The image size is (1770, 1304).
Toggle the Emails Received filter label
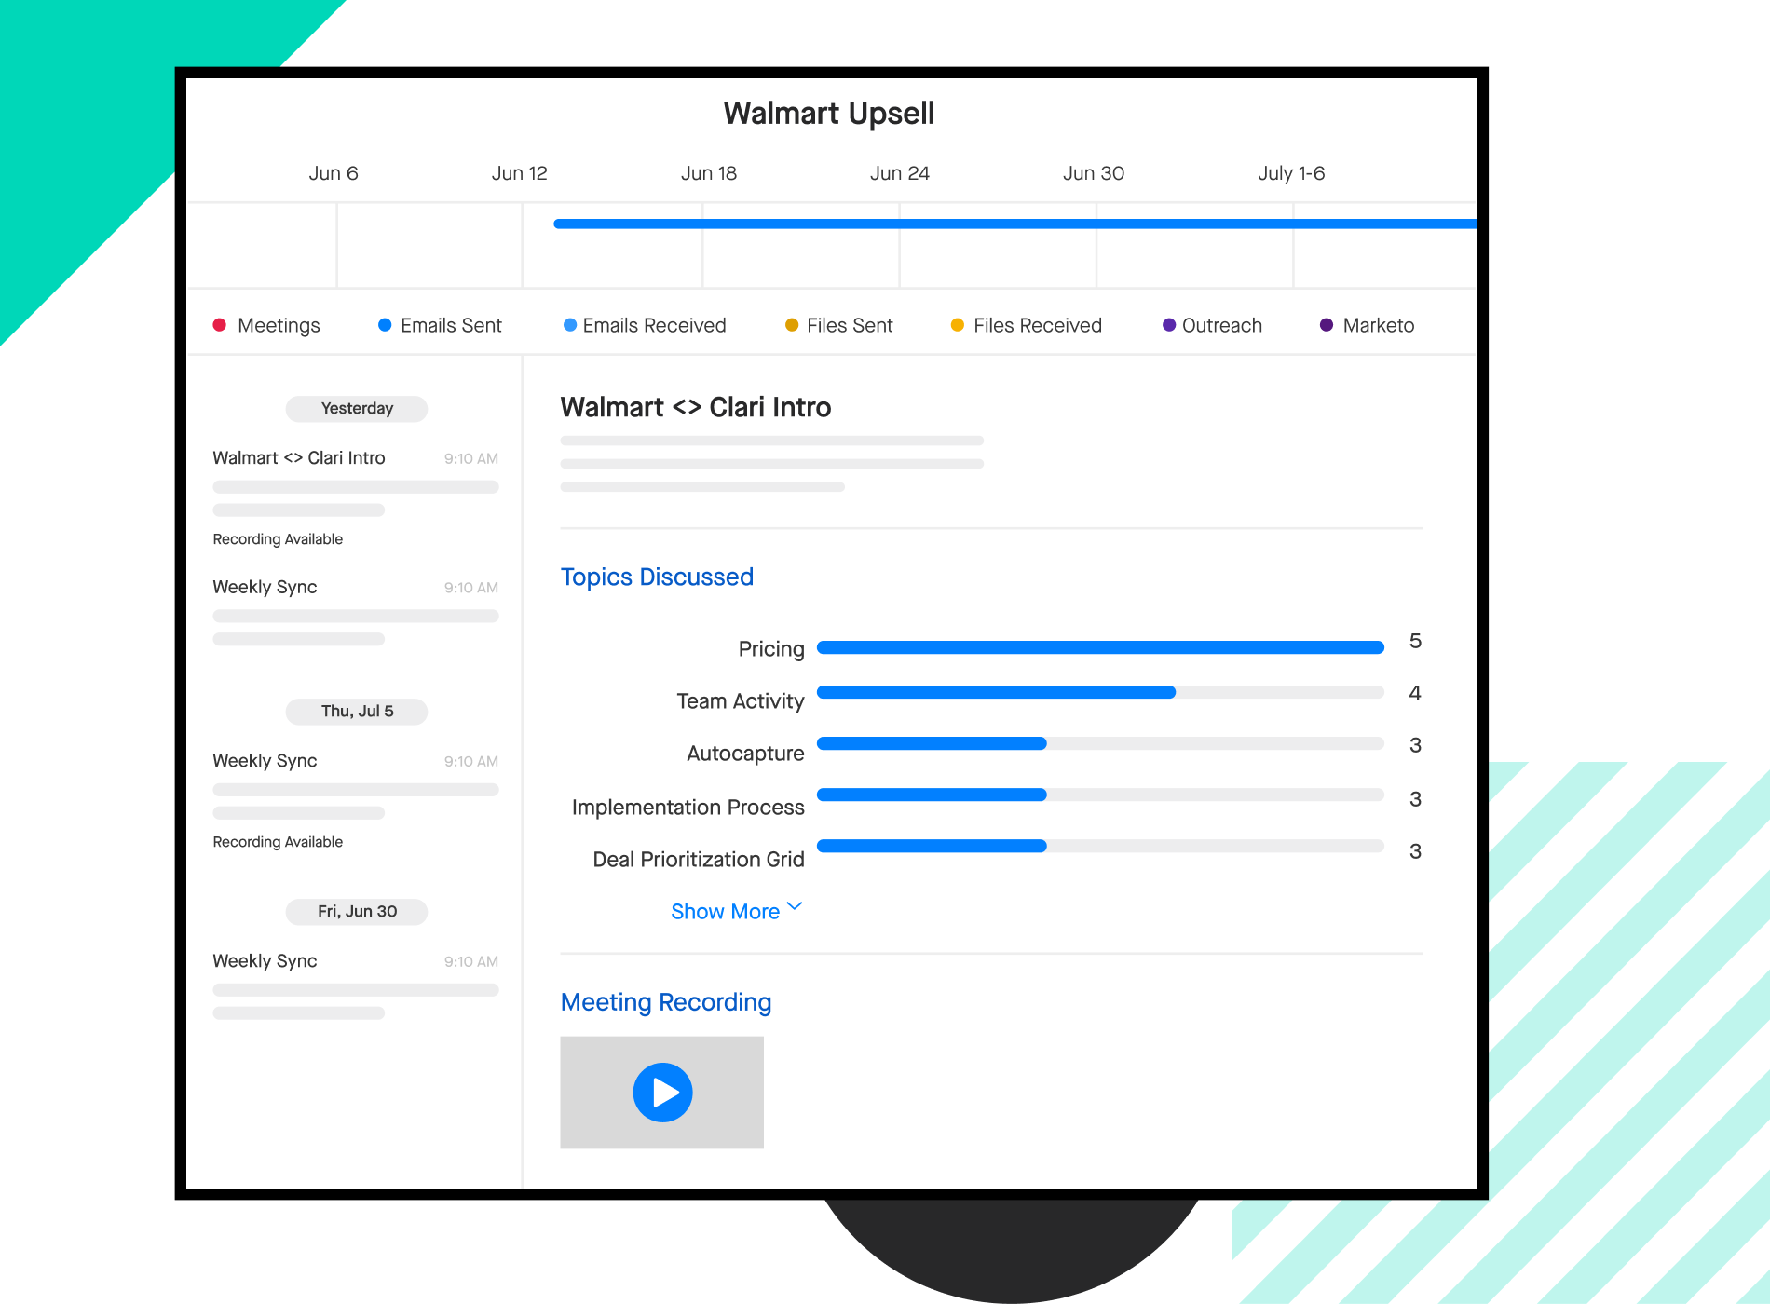654,325
